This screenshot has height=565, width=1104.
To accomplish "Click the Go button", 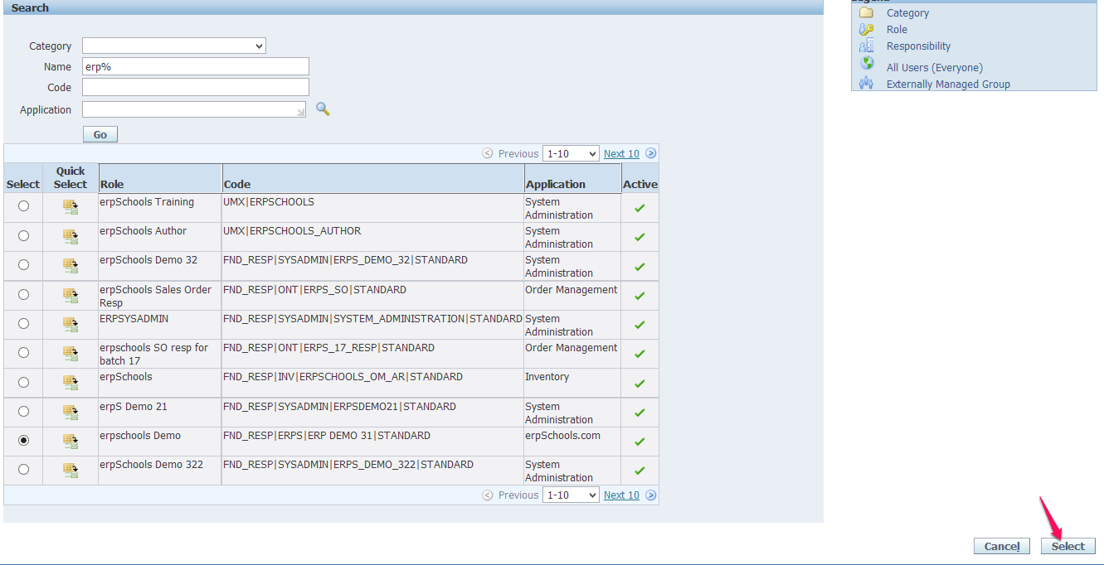I will pyautogui.click(x=100, y=134).
